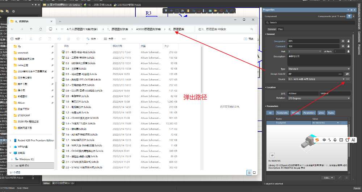Lock the Part number field

pyautogui.click(x=348, y=51)
